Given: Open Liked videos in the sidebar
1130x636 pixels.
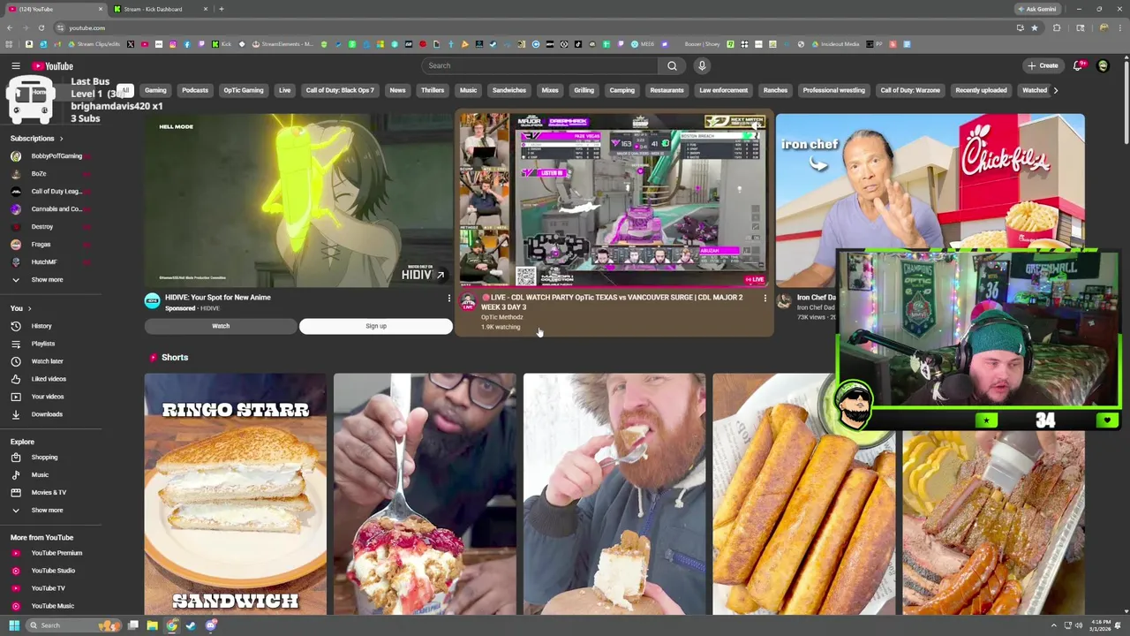Looking at the screenshot, I should (49, 379).
